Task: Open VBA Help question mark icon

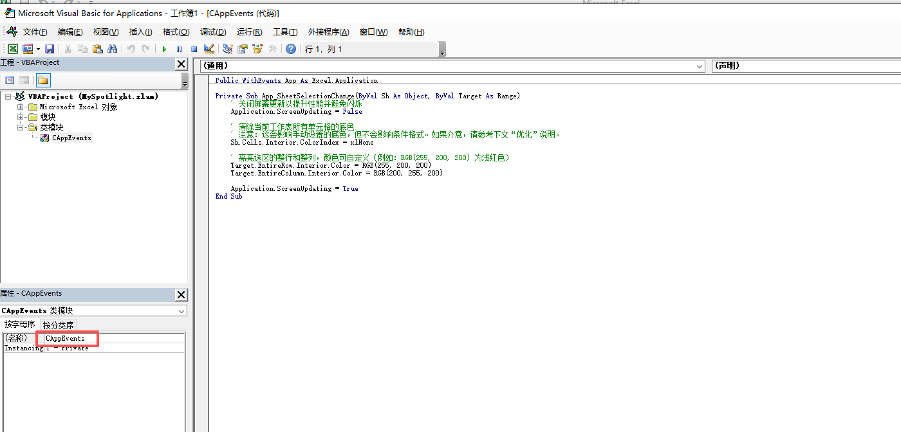Action: [291, 49]
